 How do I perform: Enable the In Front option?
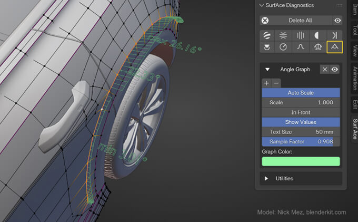click(x=301, y=112)
